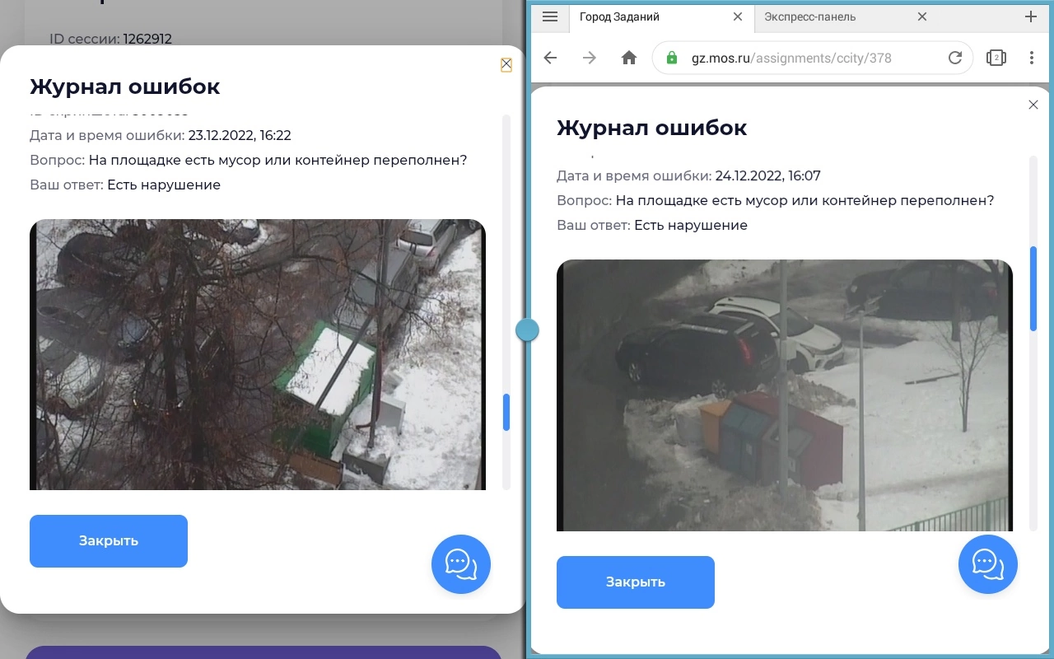Click the right dialog's scrollbar thumb
The width and height of the screenshot is (1054, 659).
coord(1033,288)
